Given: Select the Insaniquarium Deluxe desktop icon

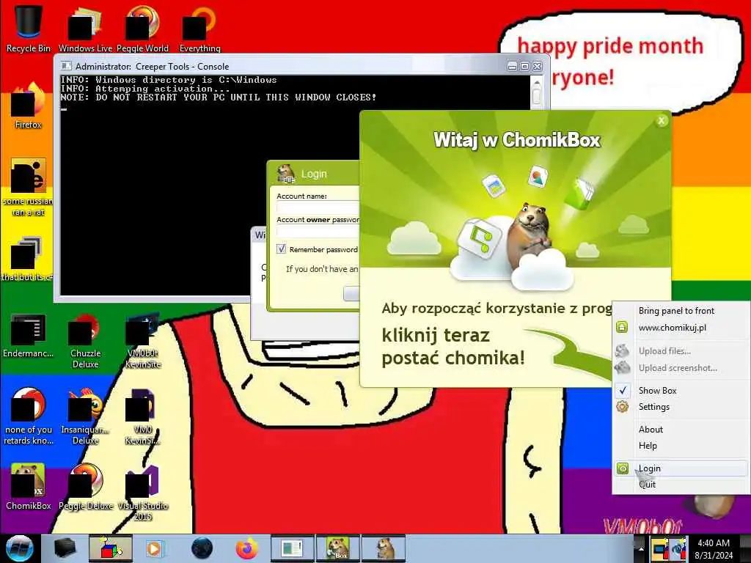Looking at the screenshot, I should pos(85,416).
